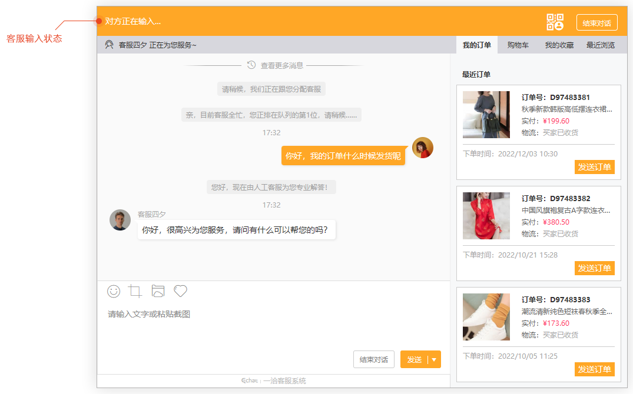
Task: Expand the send button dropdown arrow
Action: (434, 360)
